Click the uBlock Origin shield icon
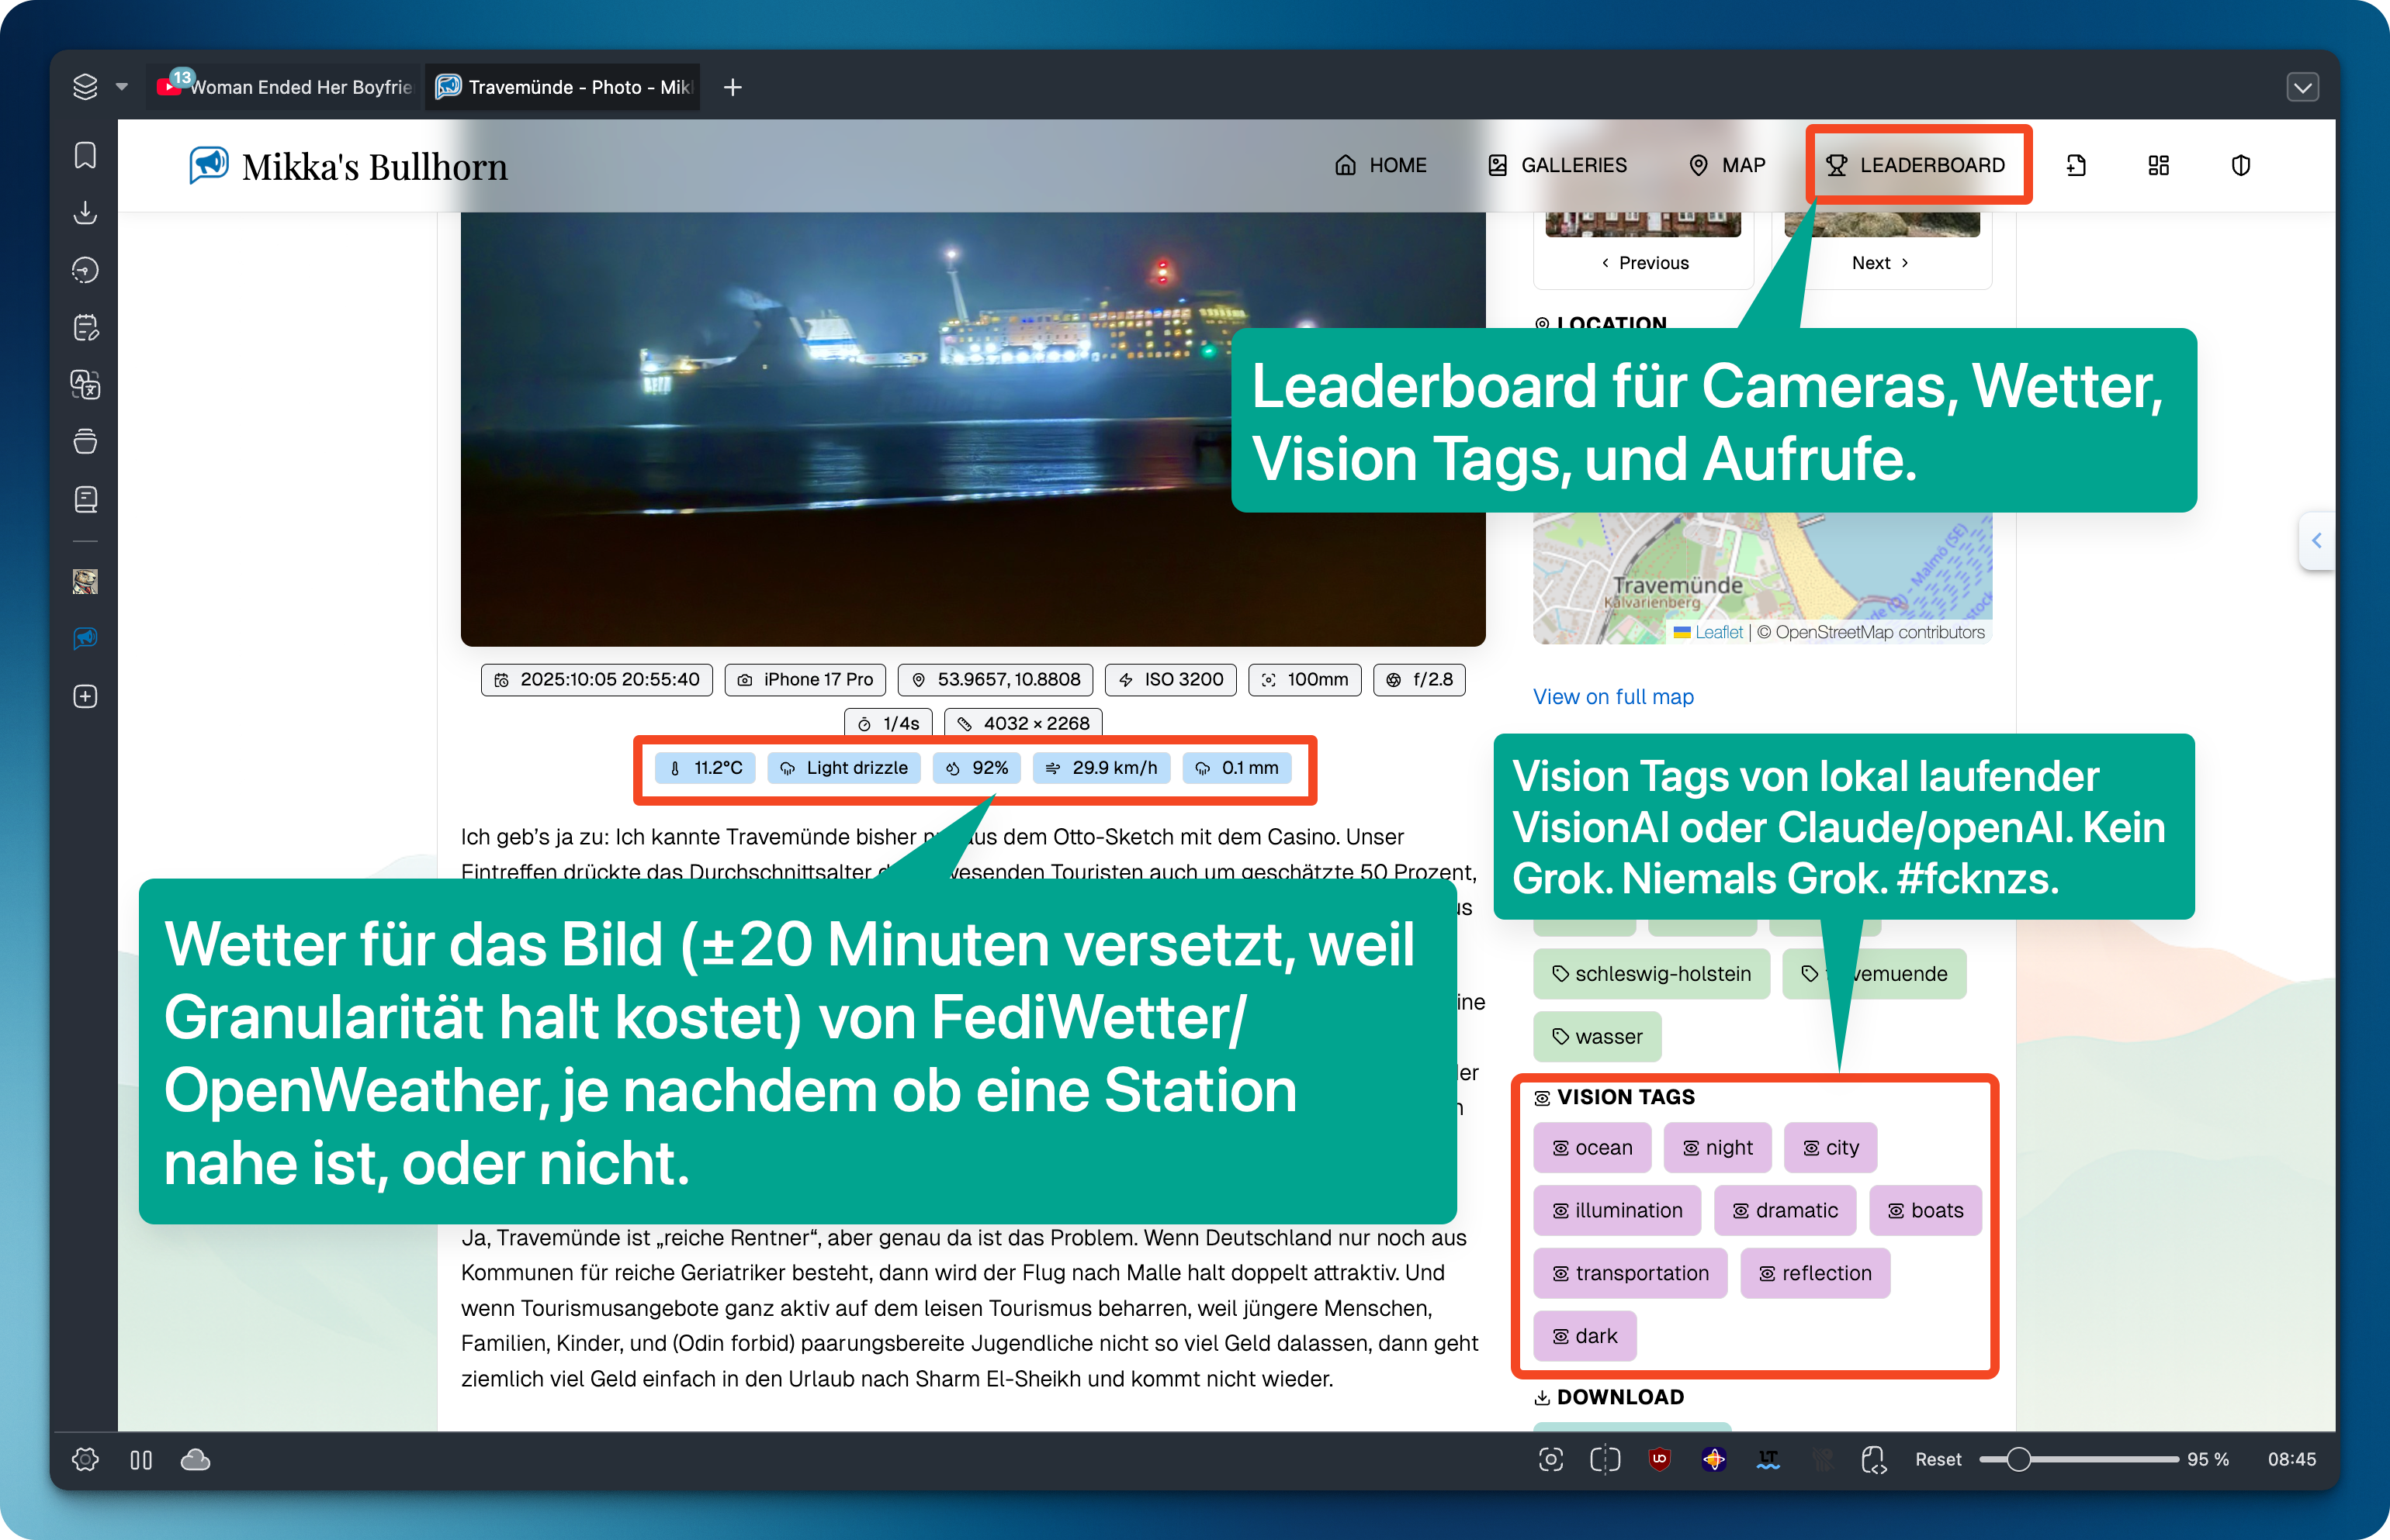The height and width of the screenshot is (1540, 2390). pyautogui.click(x=1660, y=1459)
